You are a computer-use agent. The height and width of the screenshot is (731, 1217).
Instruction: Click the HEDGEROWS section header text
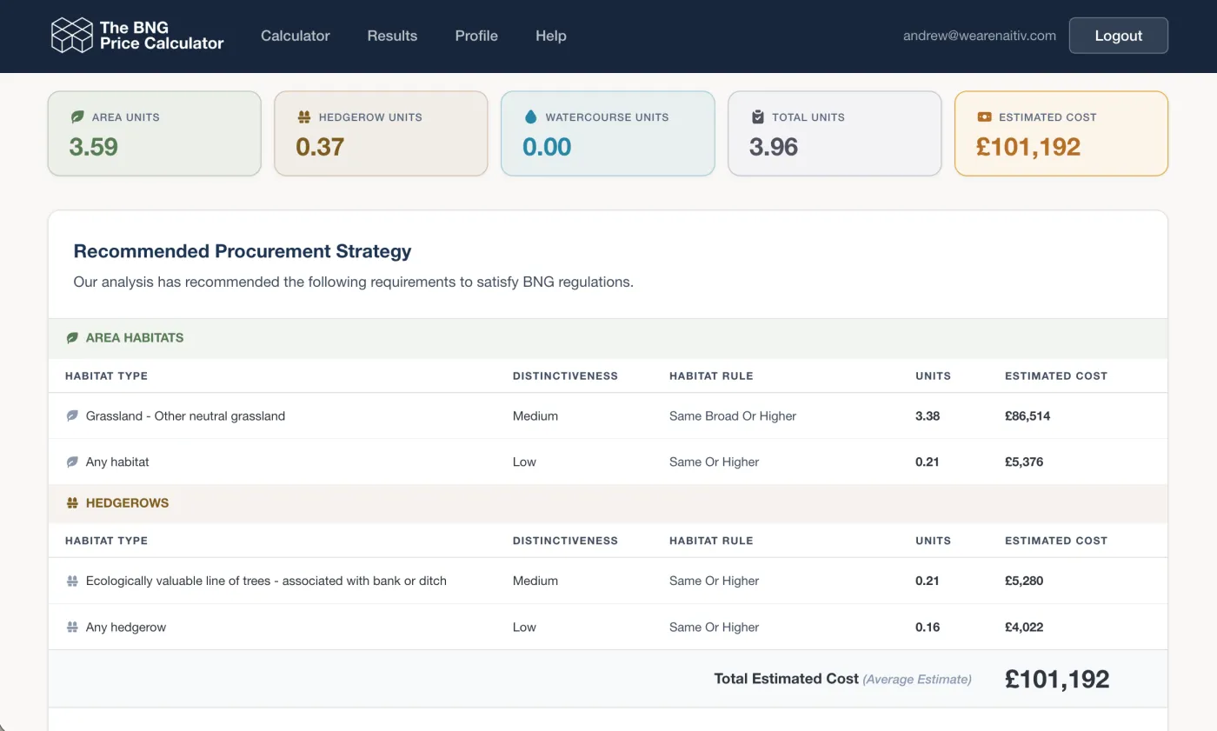[x=128, y=503]
